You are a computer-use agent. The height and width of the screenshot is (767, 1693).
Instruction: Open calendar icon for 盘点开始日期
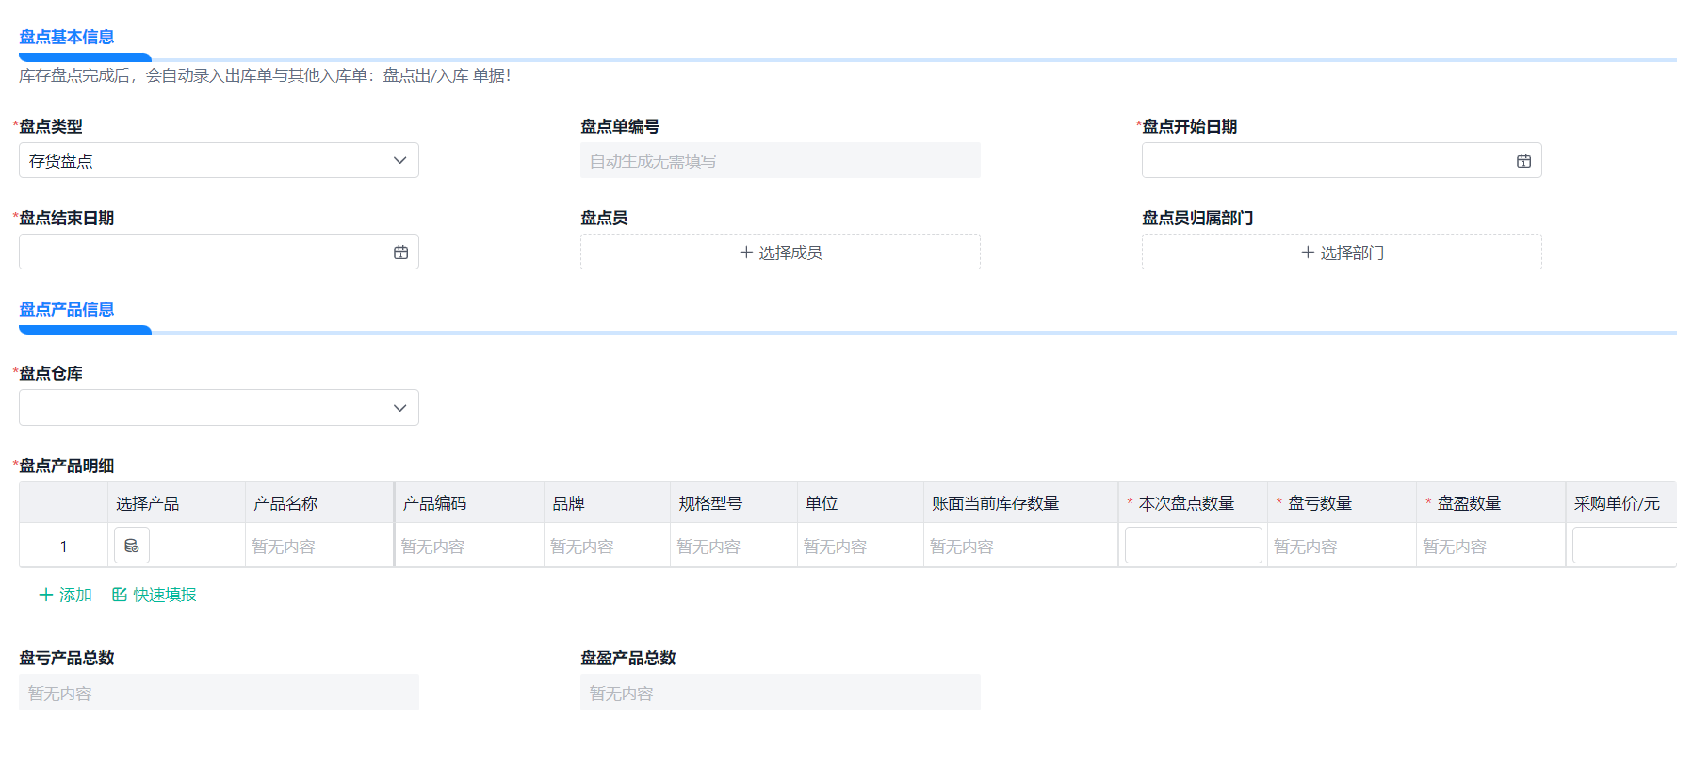[x=1523, y=161]
